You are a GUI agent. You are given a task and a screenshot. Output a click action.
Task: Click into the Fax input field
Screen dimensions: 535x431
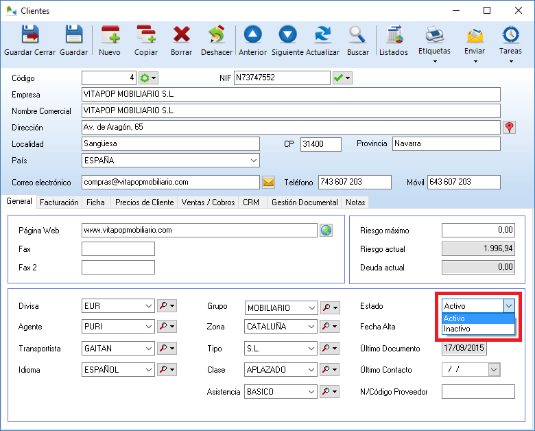(118, 249)
